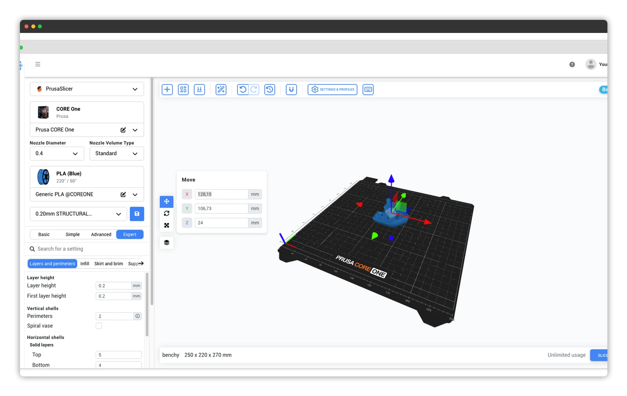Viewport: 627px width, 396px height.
Task: Open the Nozzle Diameter 0.4 dropdown
Action: pos(57,154)
